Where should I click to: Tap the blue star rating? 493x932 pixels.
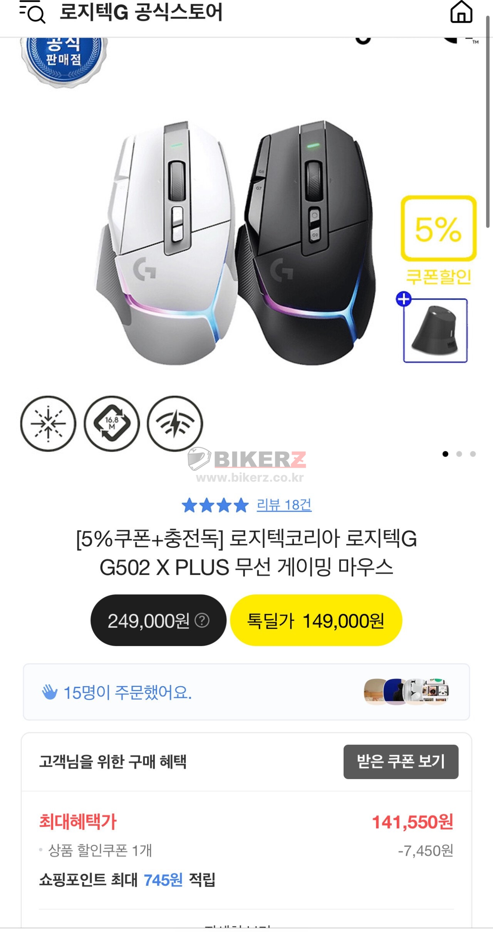[x=215, y=505]
